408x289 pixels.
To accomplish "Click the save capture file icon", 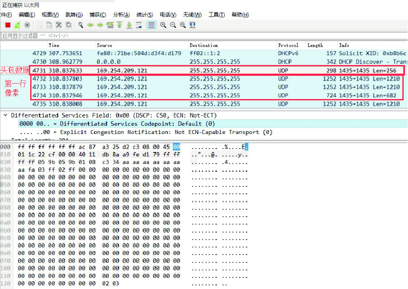I will pos(49,25).
